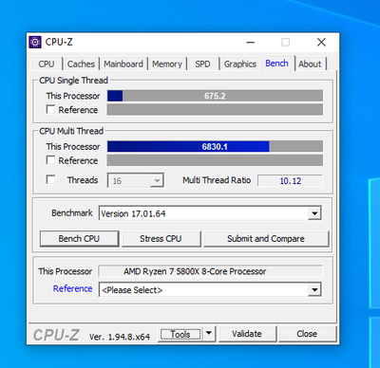
Task: Open the Graphics tab
Action: 240,64
